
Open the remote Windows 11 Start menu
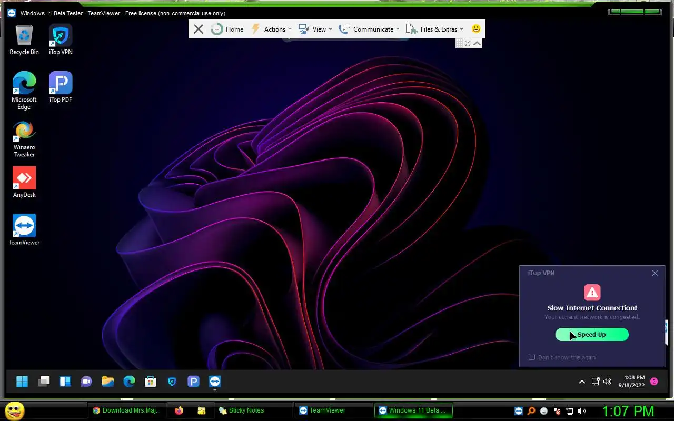click(22, 382)
